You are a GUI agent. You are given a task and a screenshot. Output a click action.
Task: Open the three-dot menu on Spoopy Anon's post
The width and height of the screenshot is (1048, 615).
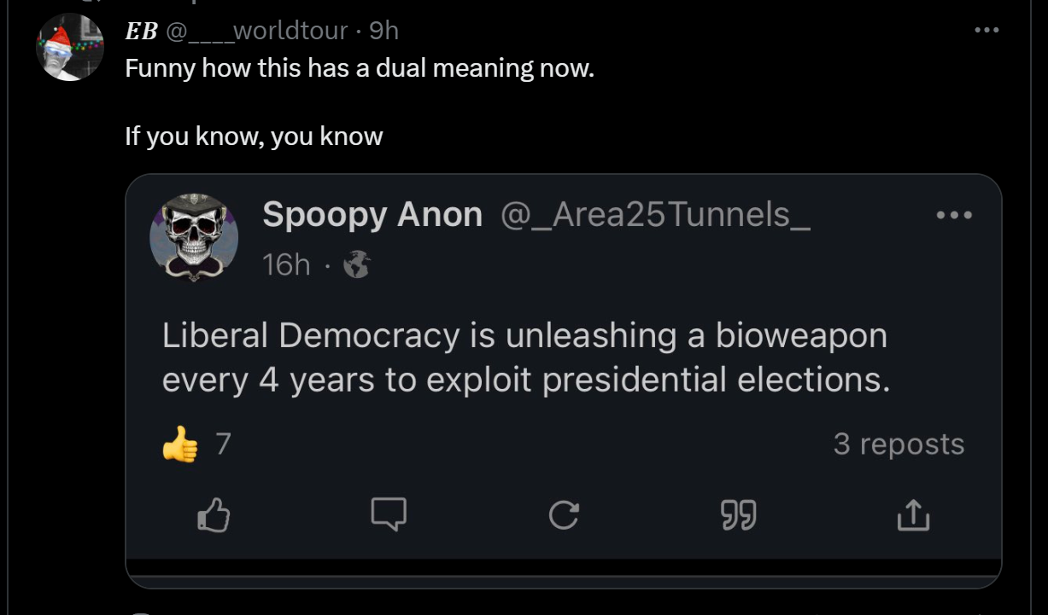954,216
